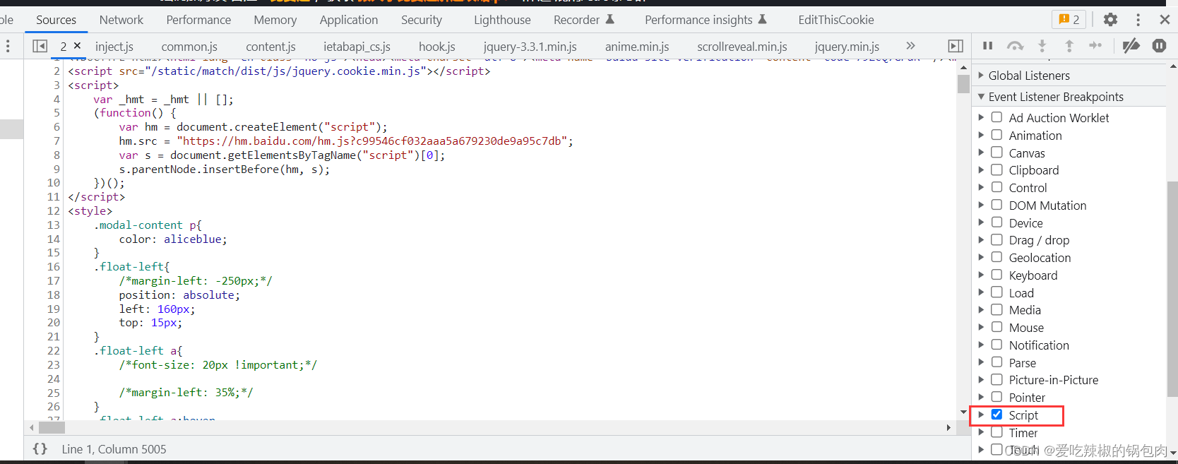
Task: Tick the Mouse checkbox
Action: [996, 327]
